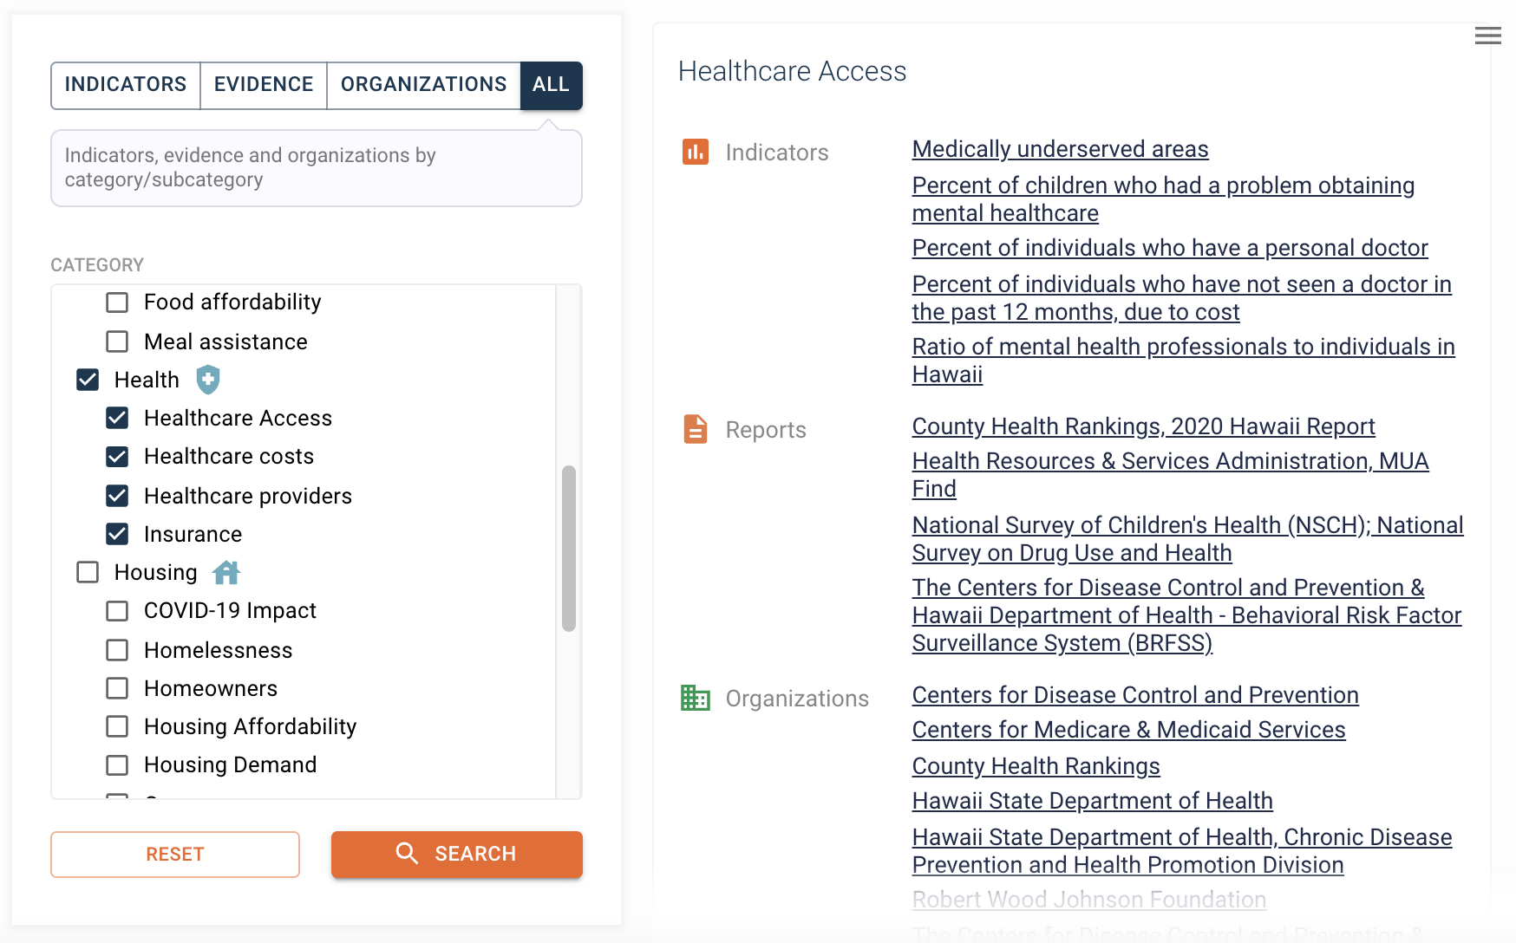Uncheck the Healthcare costs checkbox

(117, 457)
